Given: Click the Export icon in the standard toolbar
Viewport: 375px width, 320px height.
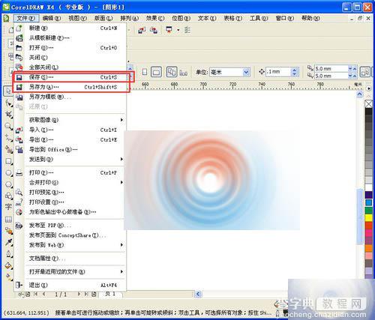Looking at the screenshot, I should click(154, 30).
